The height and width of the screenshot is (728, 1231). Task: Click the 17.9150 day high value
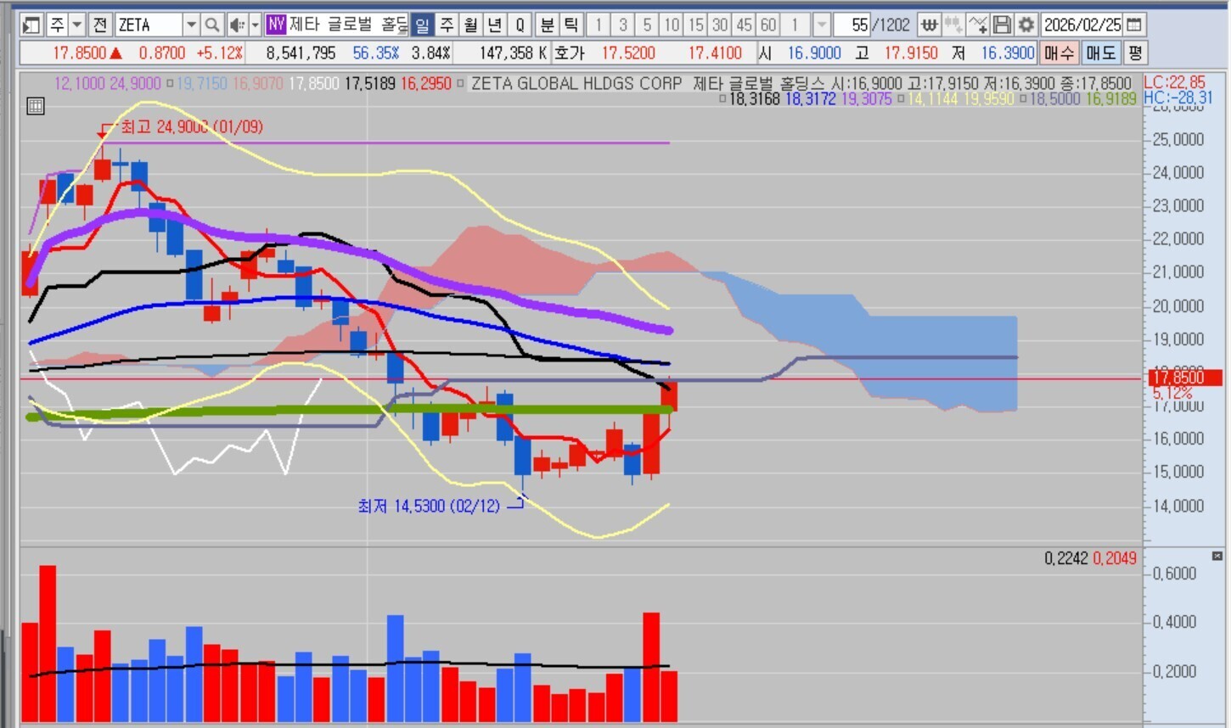coord(911,53)
